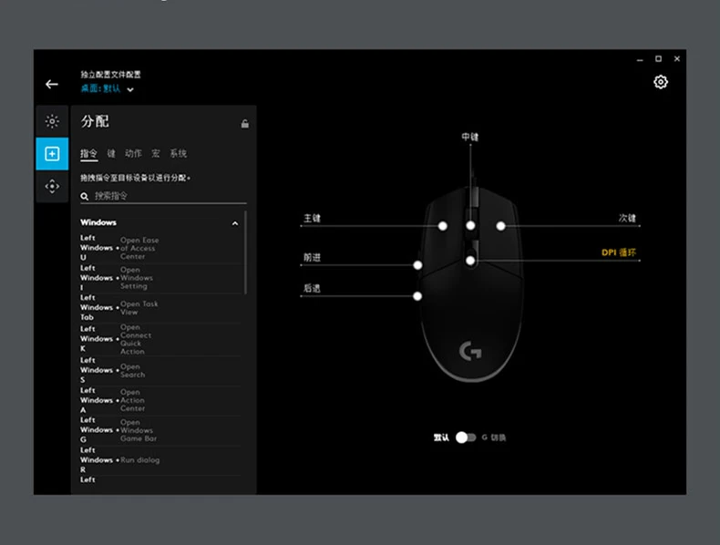Image resolution: width=720 pixels, height=545 pixels.
Task: Switch to the 动作 tab
Action: pos(133,153)
